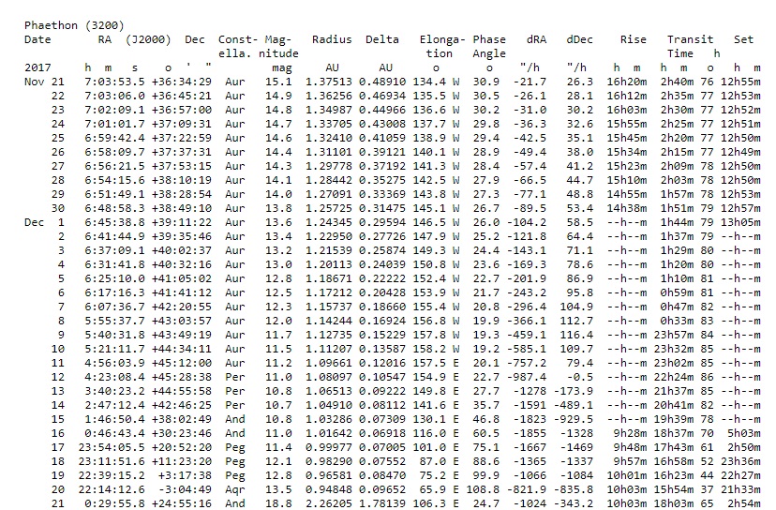Click the Phaethon (3200) title text
Screen dimensions: 776x510
73,24
